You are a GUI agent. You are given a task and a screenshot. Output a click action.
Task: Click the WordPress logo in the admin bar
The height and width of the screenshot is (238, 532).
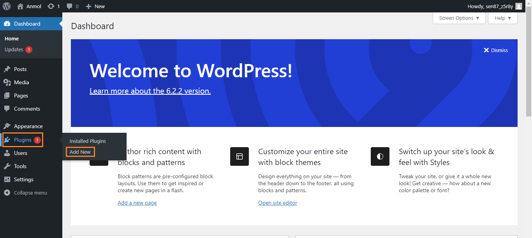[6, 6]
